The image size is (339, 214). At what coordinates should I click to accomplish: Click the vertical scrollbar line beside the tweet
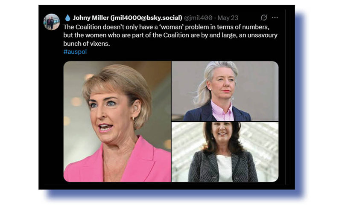pos(286,97)
